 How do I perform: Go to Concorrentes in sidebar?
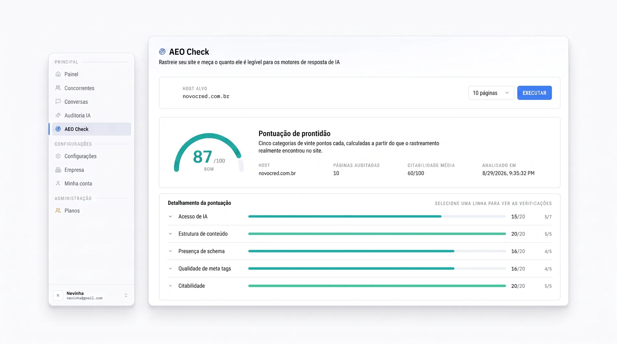click(92, 88)
